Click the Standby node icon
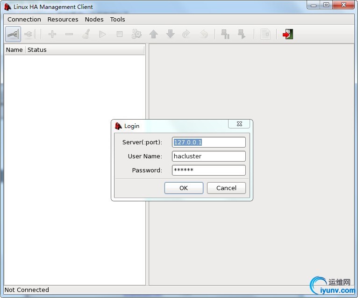The width and height of the screenshot is (358, 298). point(225,34)
